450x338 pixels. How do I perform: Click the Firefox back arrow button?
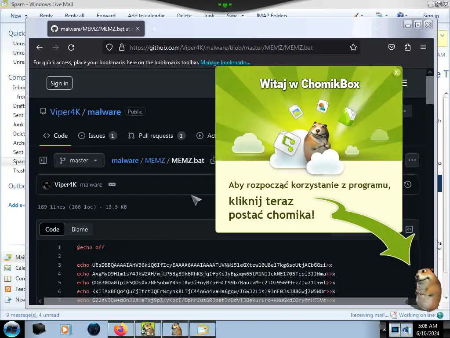pos(40,48)
